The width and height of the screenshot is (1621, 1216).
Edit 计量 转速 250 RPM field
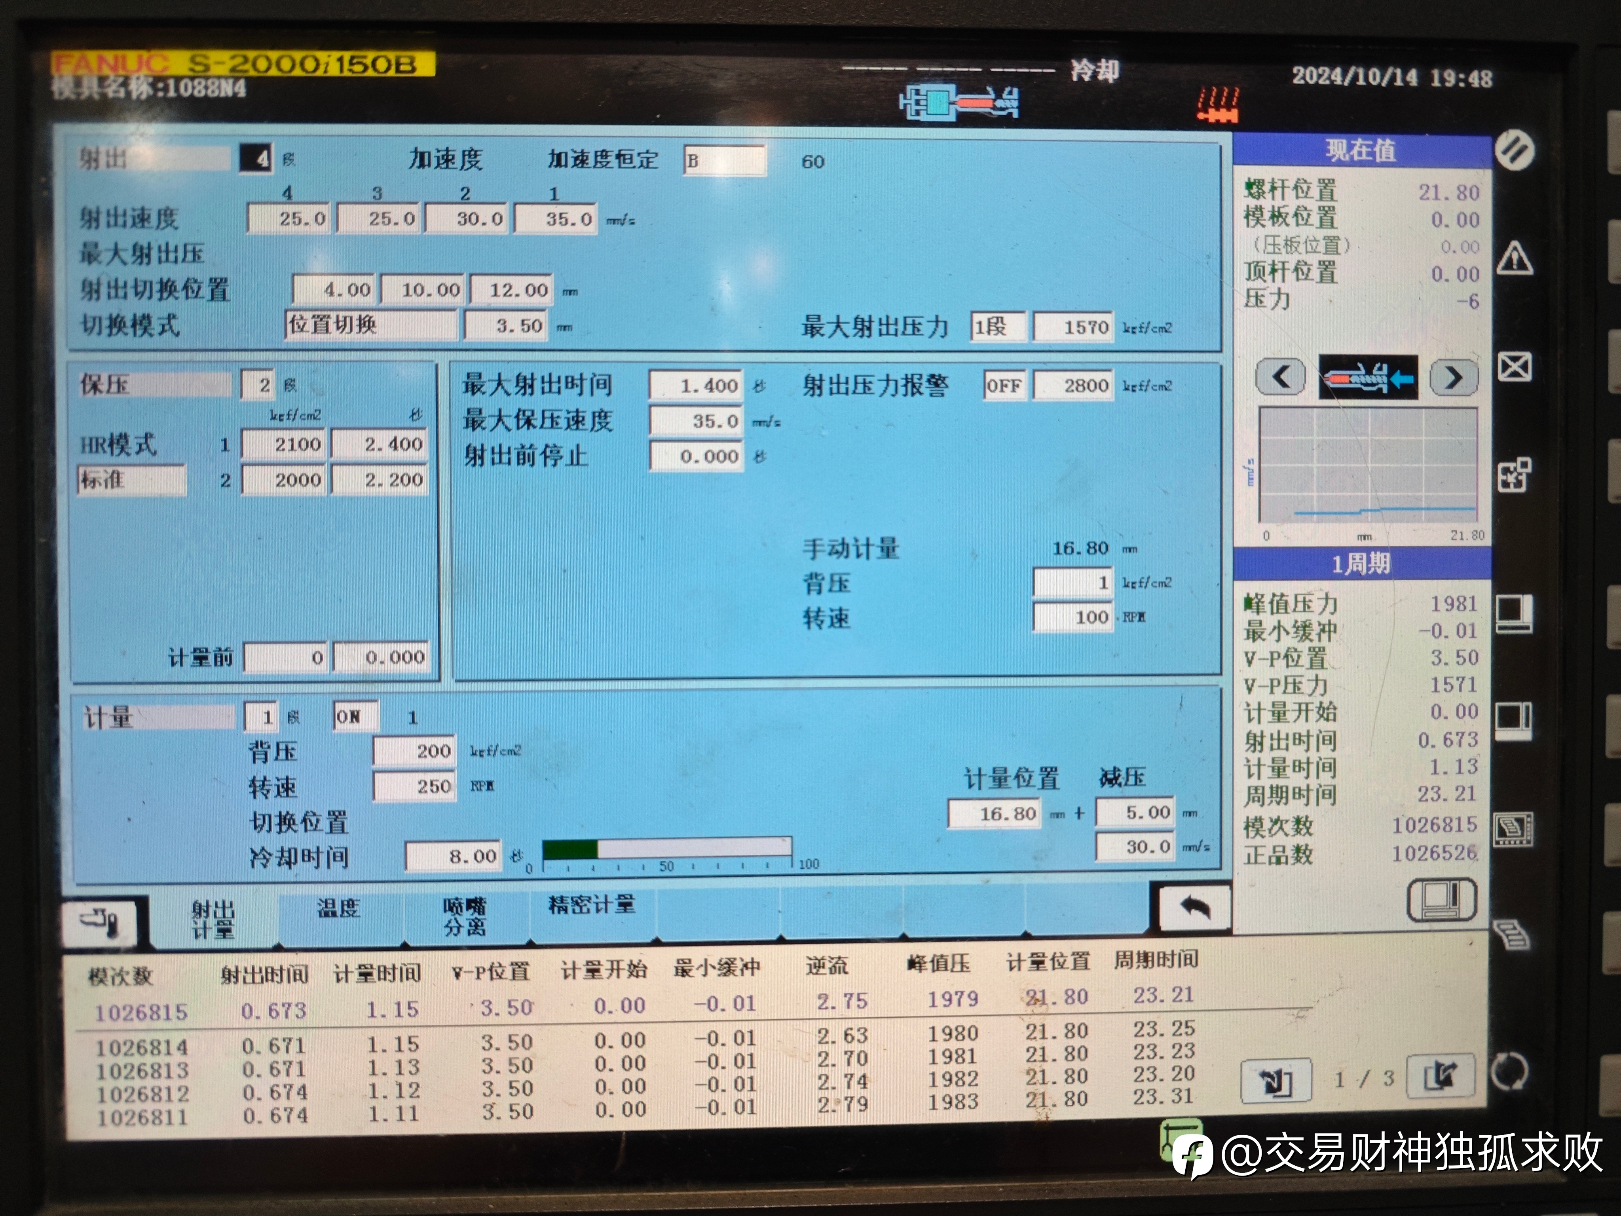tap(414, 787)
